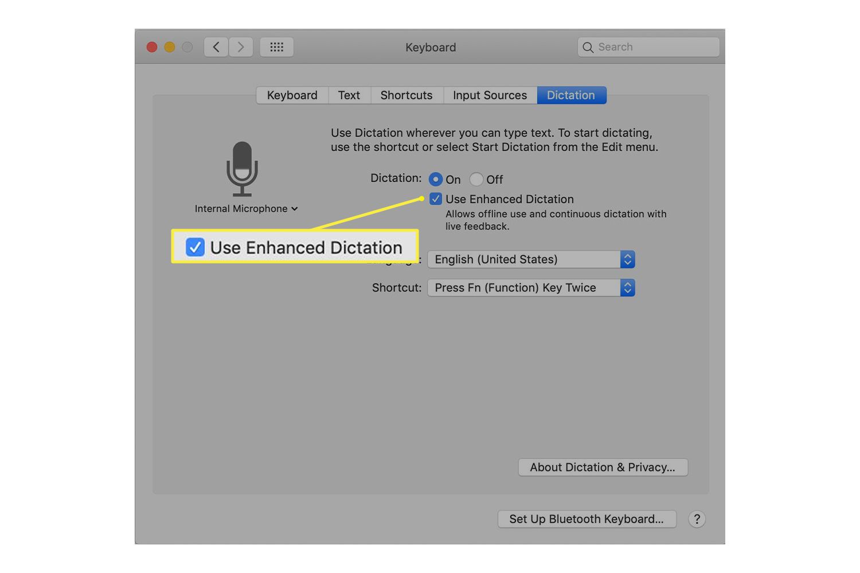860x573 pixels.
Task: Click the 'Dictation:' label
Action: click(396, 178)
